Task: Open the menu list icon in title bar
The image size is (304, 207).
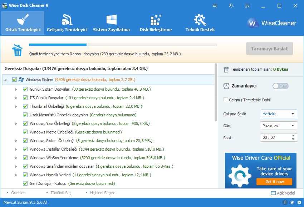Action: (x=247, y=6)
